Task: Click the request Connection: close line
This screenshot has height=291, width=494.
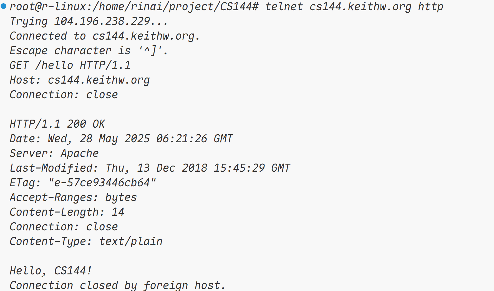Action: [64, 95]
